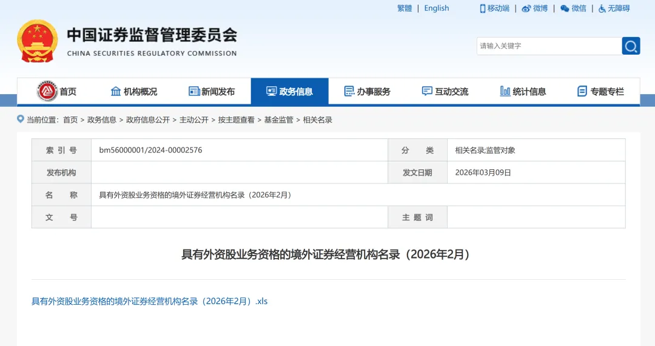
Task: Open the 新闻发布 navigation tab
Action: [212, 91]
